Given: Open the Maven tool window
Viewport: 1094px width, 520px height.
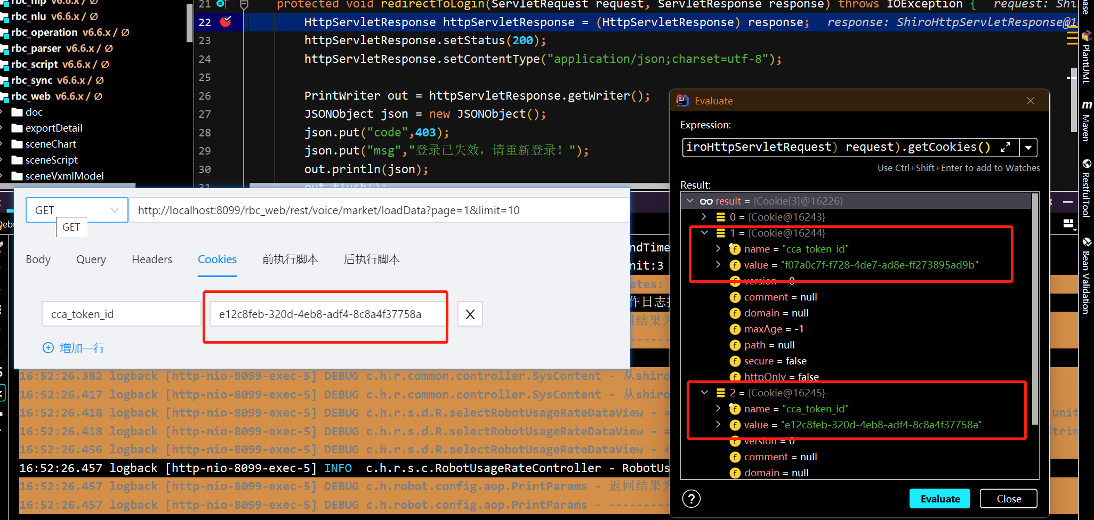Looking at the screenshot, I should (1088, 120).
